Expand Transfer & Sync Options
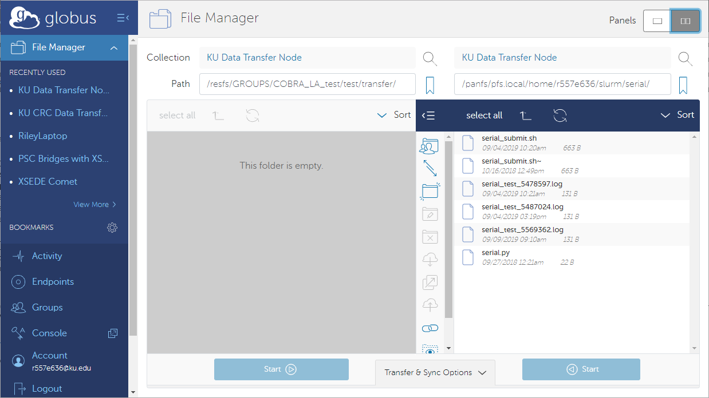Screen dimensions: 709x398 click(435, 373)
